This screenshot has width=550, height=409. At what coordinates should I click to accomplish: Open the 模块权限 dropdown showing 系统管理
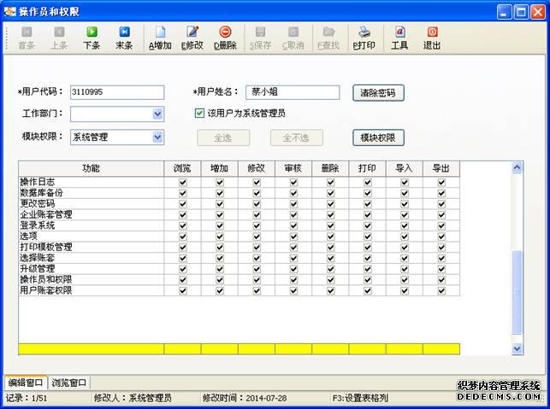click(157, 137)
